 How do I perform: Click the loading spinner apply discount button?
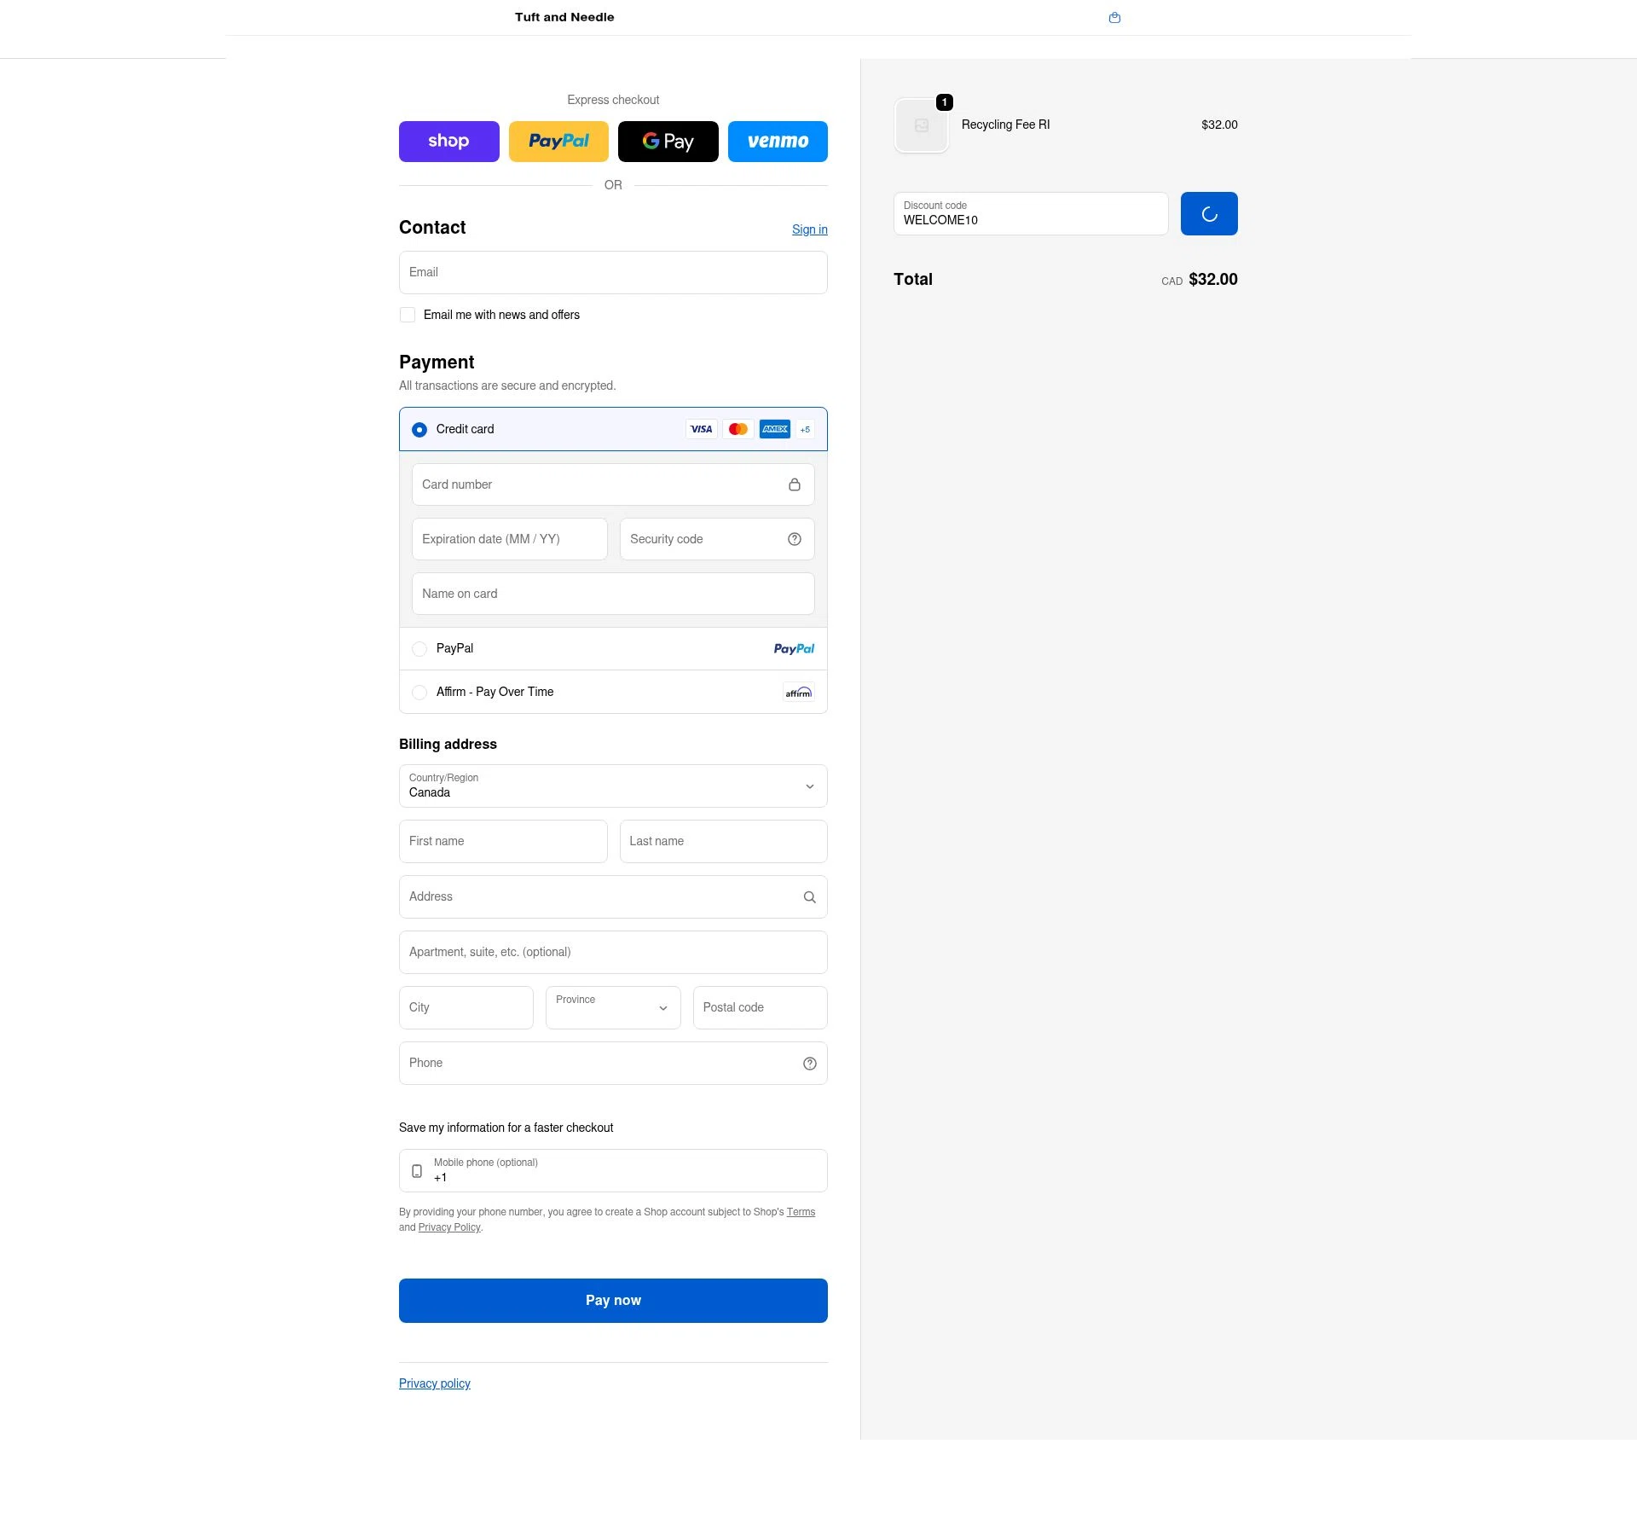1208,214
